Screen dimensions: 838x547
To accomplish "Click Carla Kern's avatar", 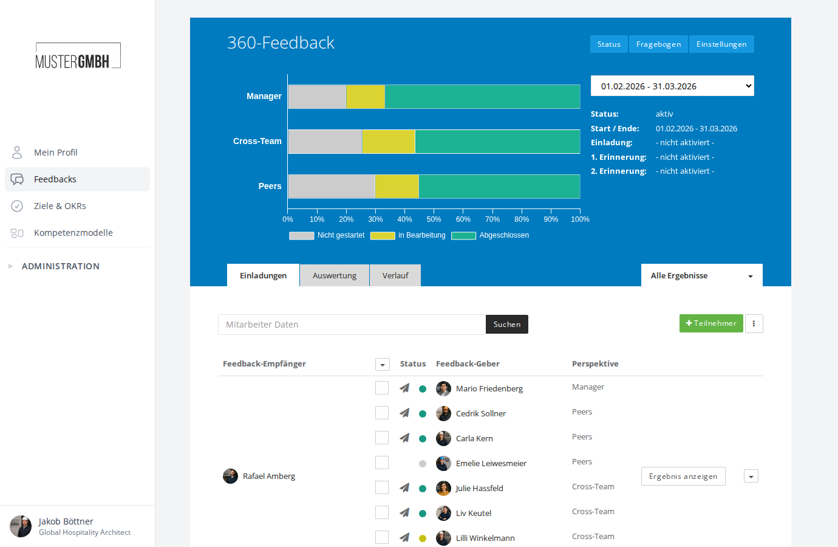I will coord(444,438).
